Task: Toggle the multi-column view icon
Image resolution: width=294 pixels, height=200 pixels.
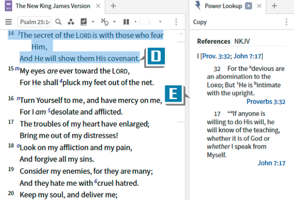Action: [126, 22]
